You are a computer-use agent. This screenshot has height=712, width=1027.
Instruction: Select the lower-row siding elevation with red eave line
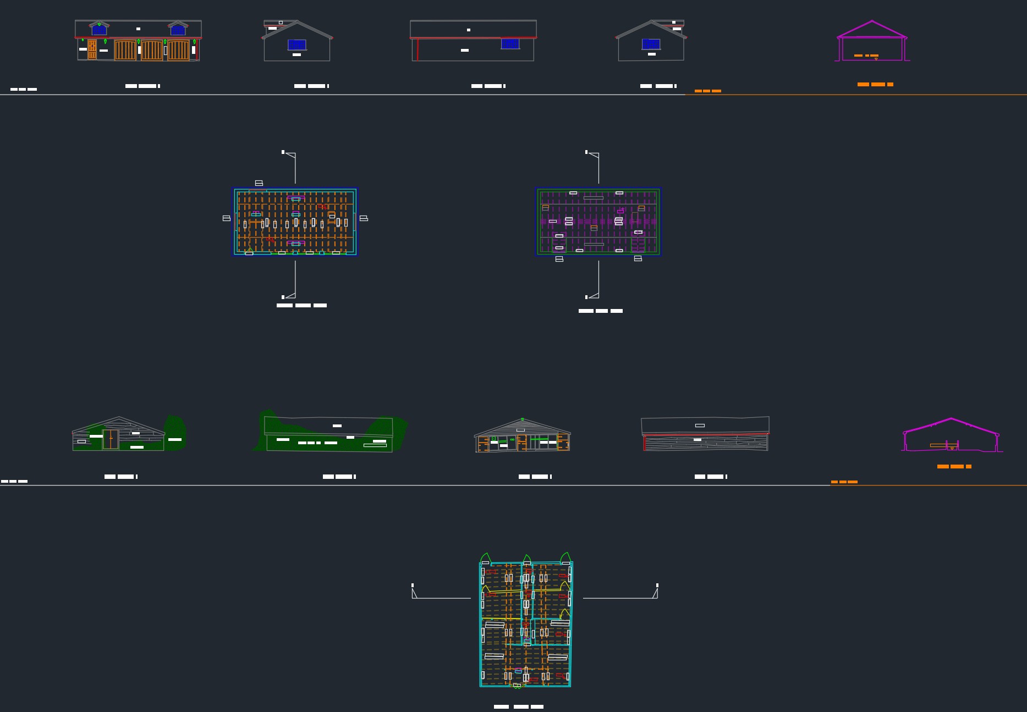click(x=705, y=434)
